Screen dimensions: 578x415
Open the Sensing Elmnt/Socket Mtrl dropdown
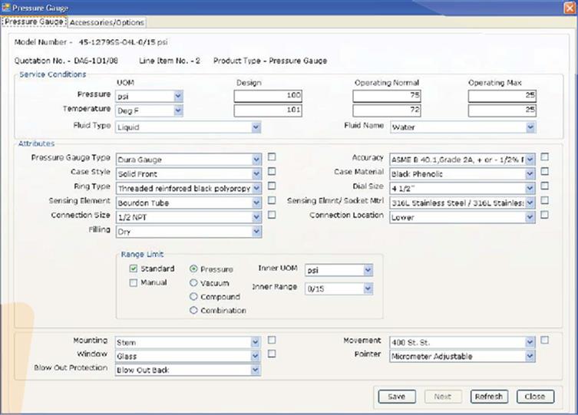click(462, 203)
